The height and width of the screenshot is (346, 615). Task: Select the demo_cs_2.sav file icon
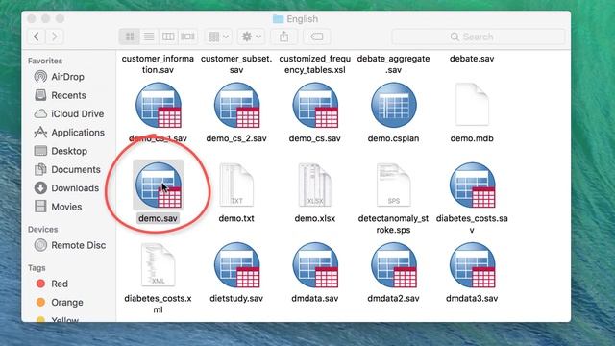237,105
